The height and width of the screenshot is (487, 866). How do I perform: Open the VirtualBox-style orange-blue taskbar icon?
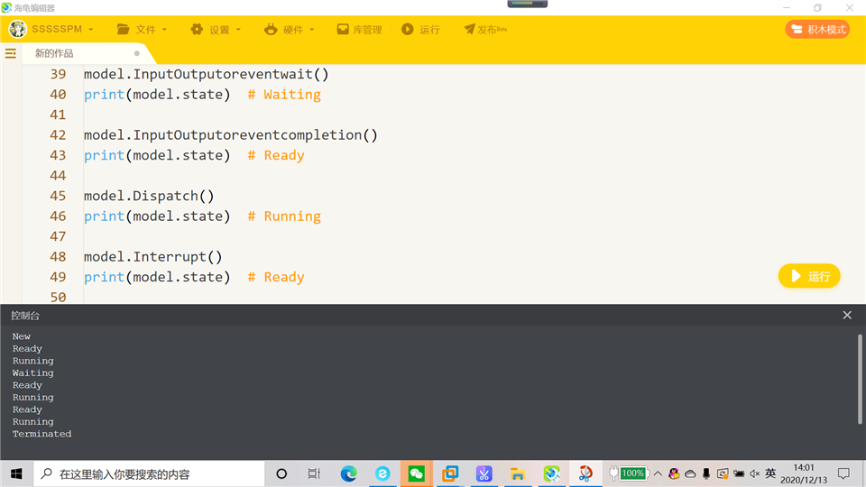450,473
